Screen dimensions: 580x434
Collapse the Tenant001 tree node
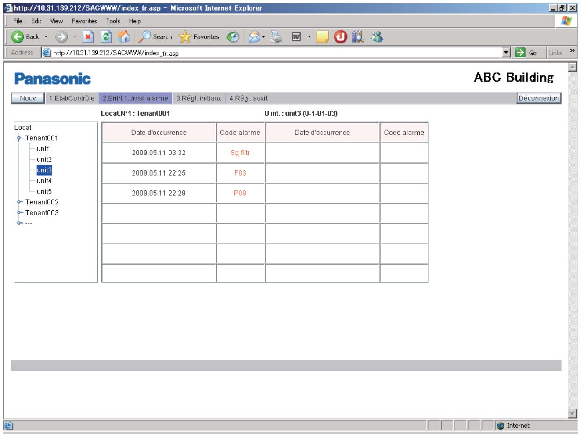click(x=19, y=138)
